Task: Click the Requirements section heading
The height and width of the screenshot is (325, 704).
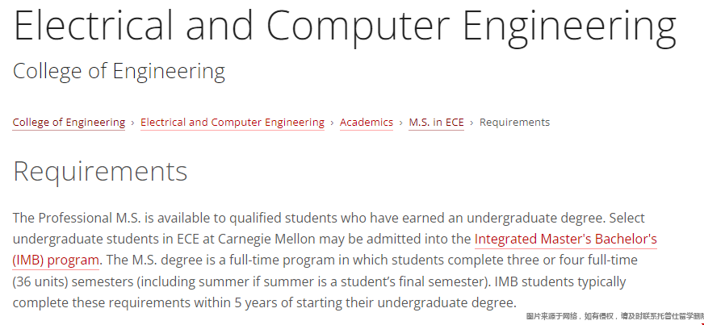Action: [x=100, y=172]
